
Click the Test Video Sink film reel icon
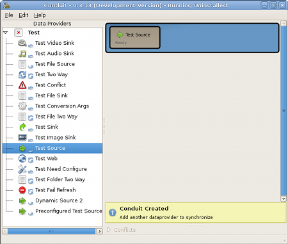(x=22, y=43)
